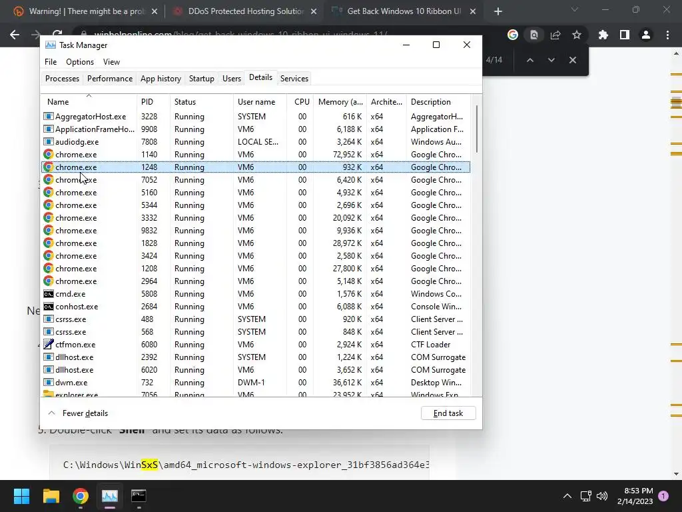Sort by the CPU column header
The width and height of the screenshot is (682, 512).
(300, 101)
